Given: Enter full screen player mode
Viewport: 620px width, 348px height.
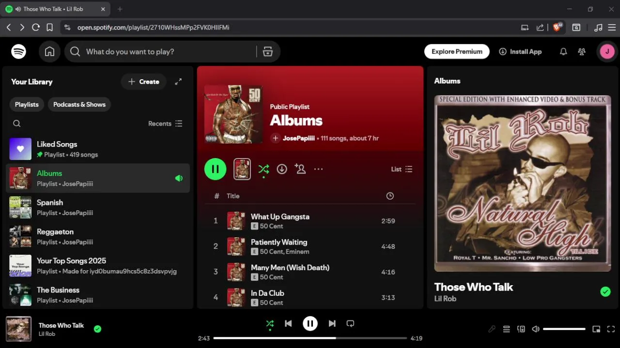Looking at the screenshot, I should (x=611, y=329).
